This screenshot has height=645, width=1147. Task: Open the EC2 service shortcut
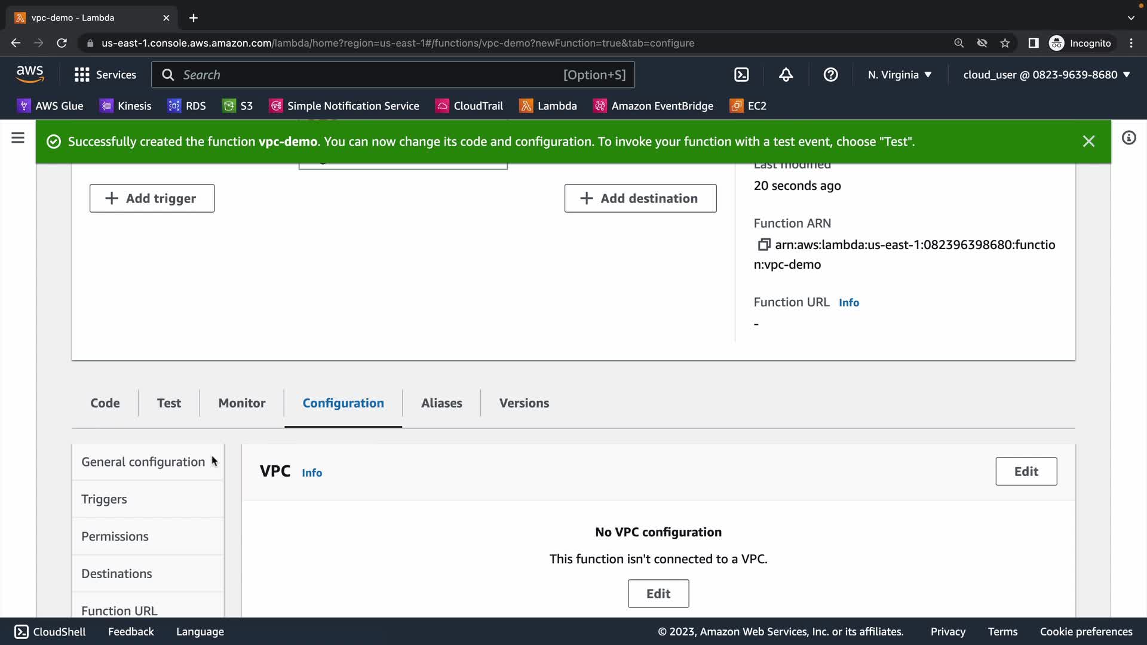748,106
